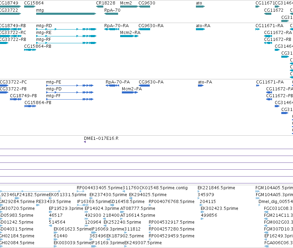
Task: Open EST EK187902.5prime label
Action: click(x=125, y=236)
